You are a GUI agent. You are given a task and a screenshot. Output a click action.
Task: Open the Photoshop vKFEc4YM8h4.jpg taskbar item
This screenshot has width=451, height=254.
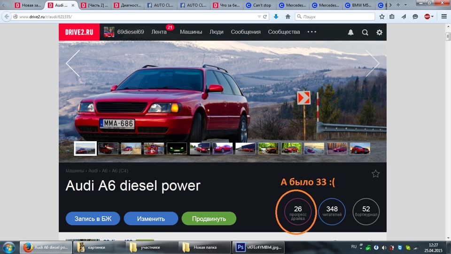coord(258,247)
